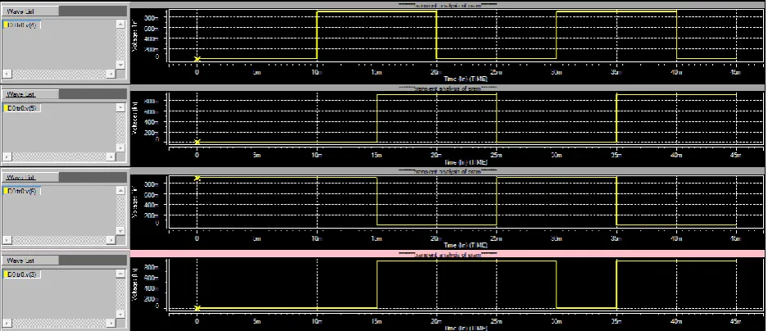768x331 pixels.
Task: Click the Time (lin) (TIME) axis label under v(5) plot
Action: point(466,162)
